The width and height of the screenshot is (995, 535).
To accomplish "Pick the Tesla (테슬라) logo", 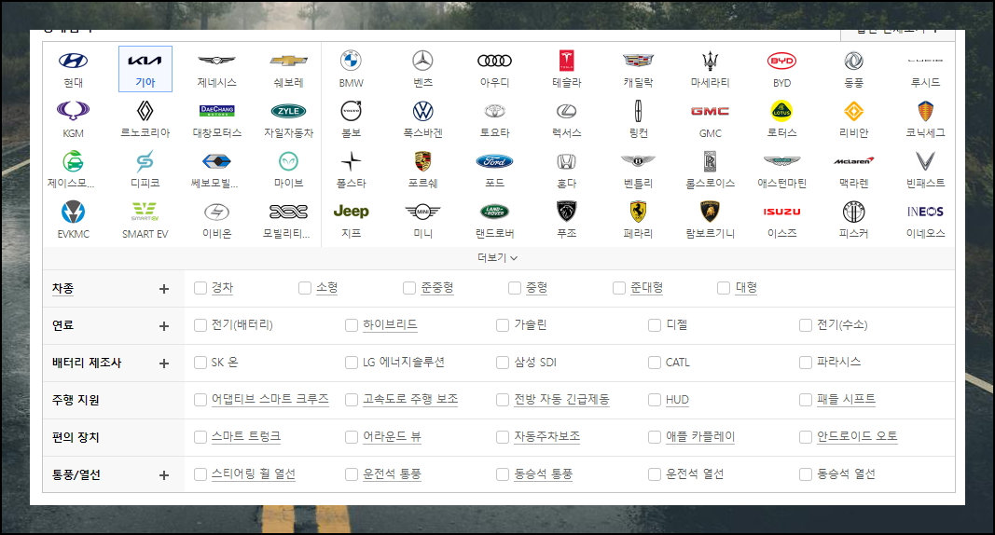I will (567, 61).
